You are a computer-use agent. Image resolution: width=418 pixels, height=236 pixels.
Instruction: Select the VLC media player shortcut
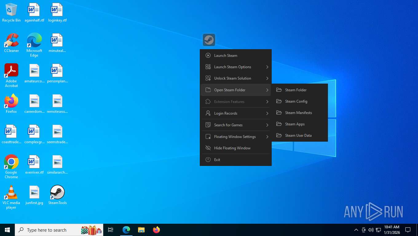(11, 197)
